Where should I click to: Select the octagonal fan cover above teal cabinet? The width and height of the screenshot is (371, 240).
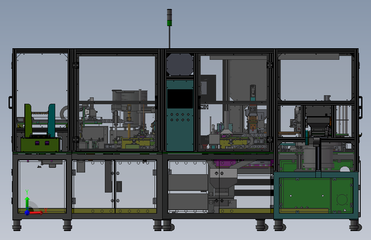point(180,64)
